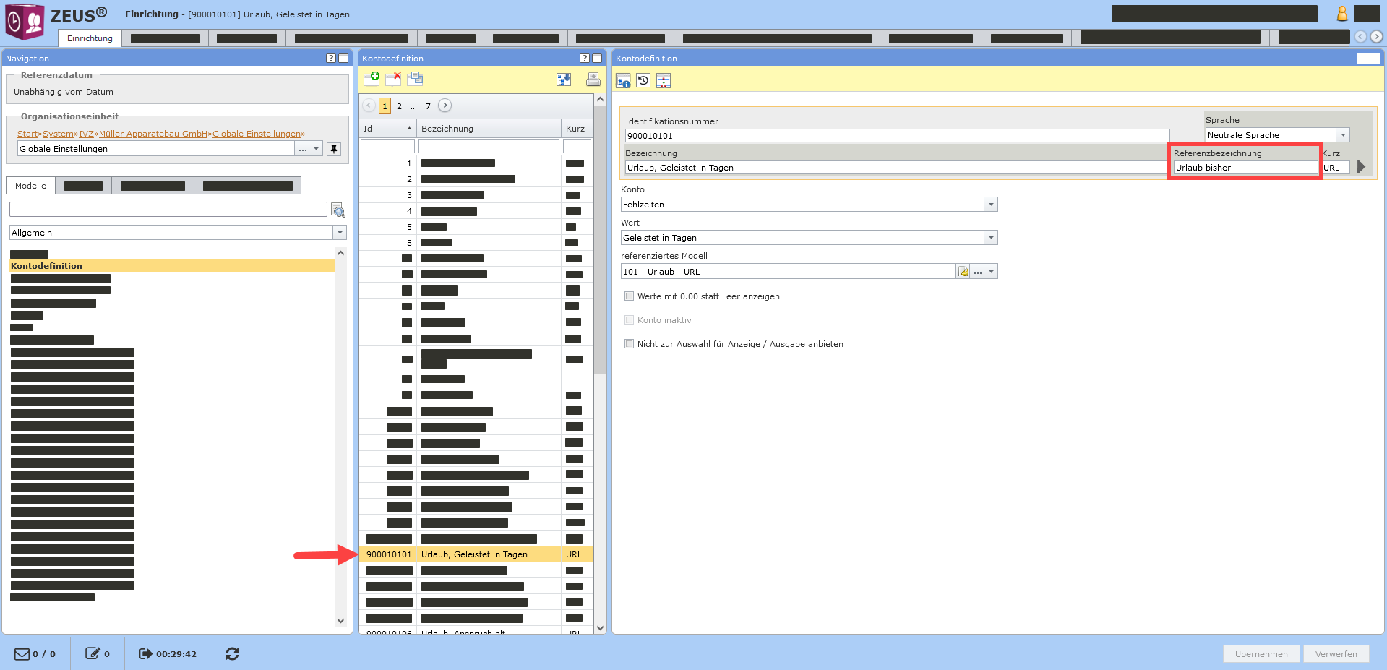Toggle the 'Konto inaktiv' checkbox
This screenshot has width=1387, height=670.
tap(629, 320)
